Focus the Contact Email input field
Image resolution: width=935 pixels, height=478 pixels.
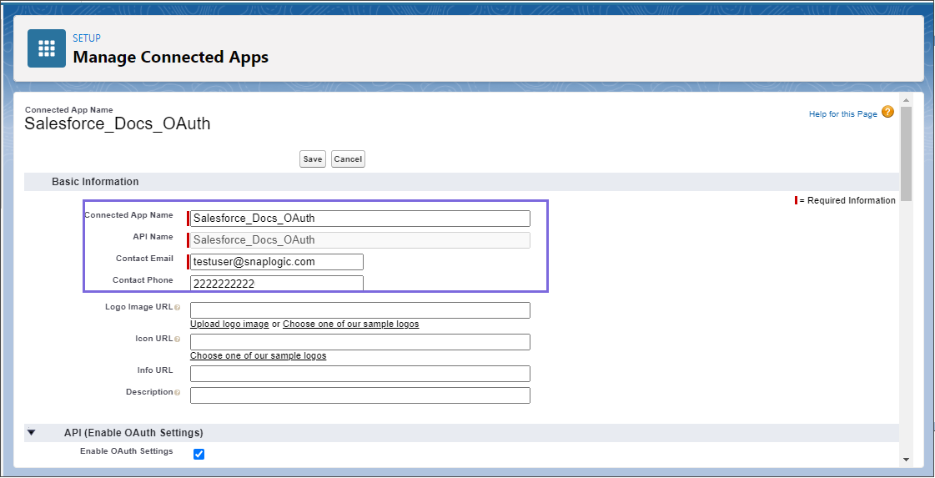click(x=277, y=262)
